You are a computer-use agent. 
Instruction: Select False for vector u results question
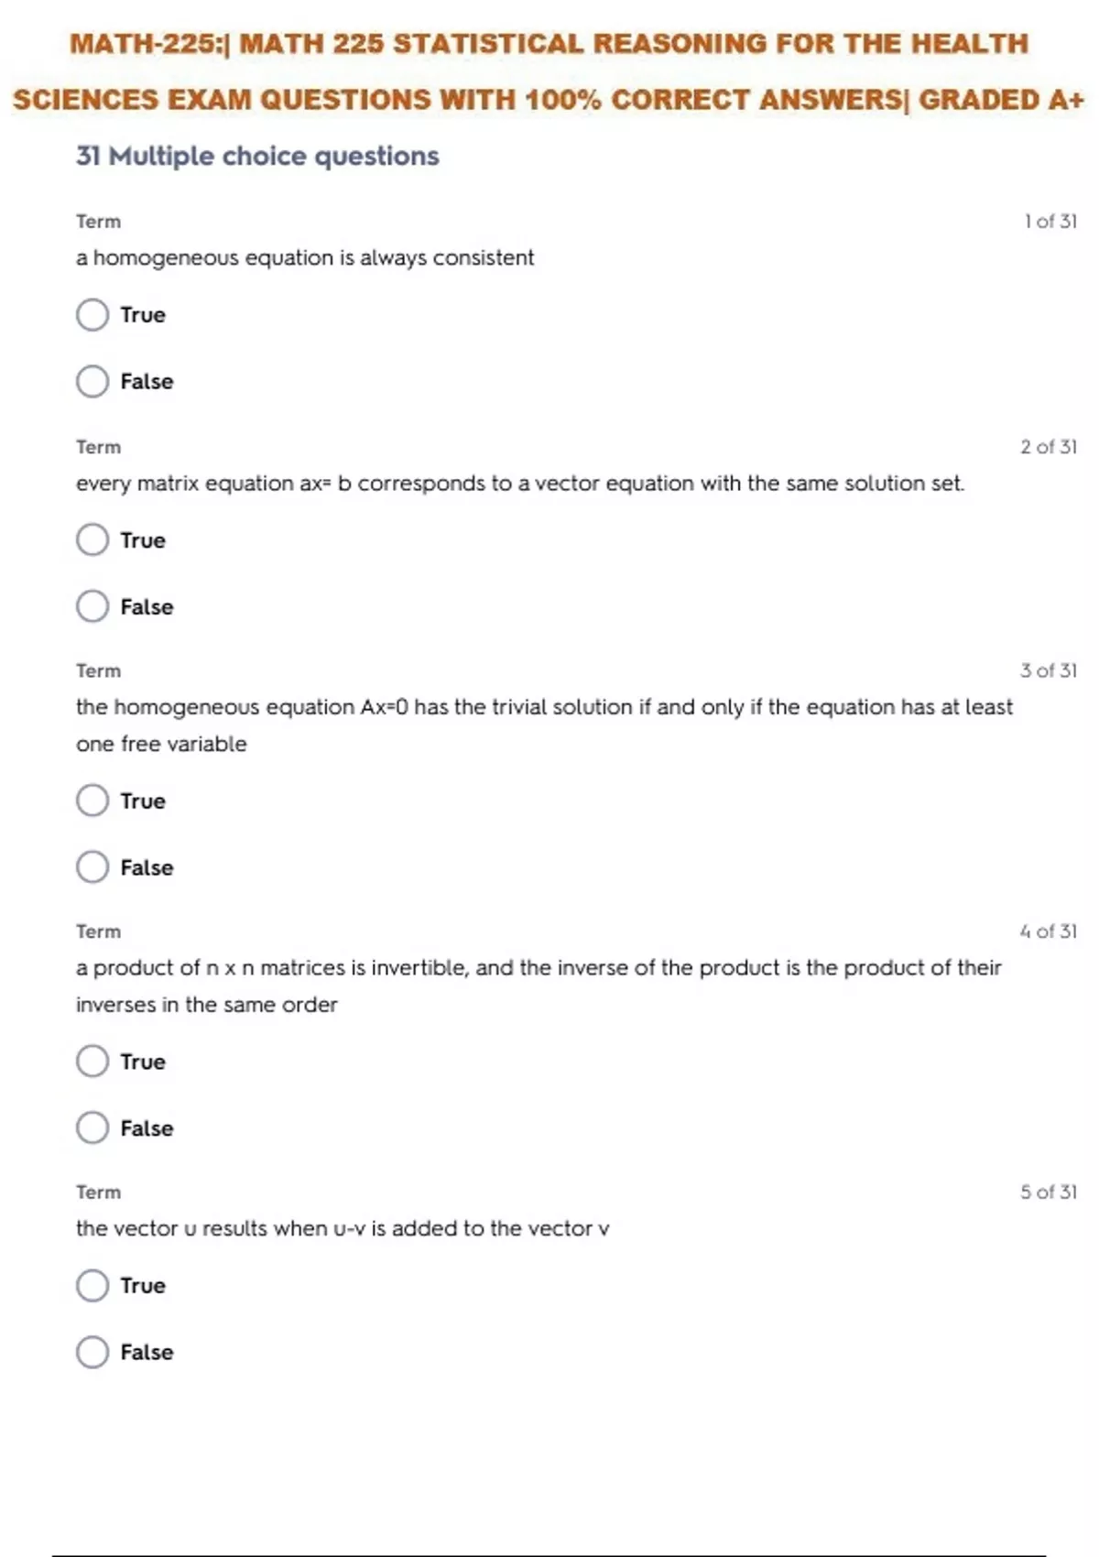point(92,1352)
